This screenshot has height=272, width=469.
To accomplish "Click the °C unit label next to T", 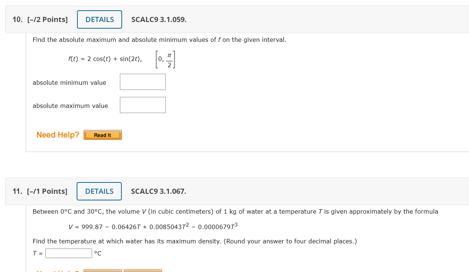I will 97,253.
